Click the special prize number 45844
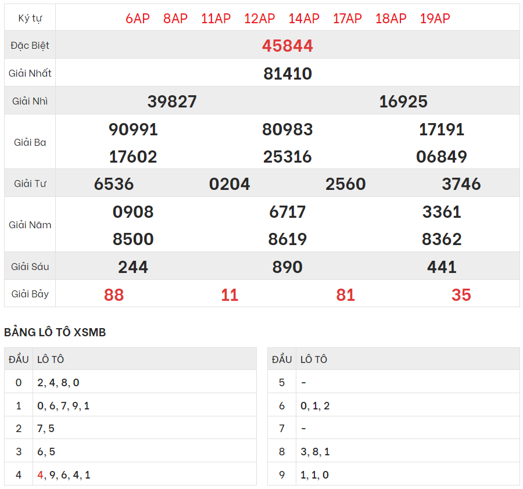This screenshot has width=523, height=489. [x=287, y=46]
